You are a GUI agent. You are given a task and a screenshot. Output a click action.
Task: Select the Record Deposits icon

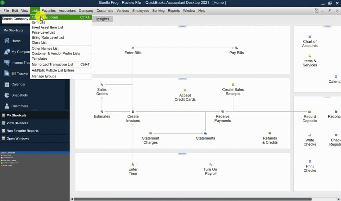[x=310, y=114]
